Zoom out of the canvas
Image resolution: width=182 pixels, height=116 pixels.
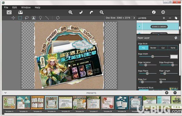click(102, 12)
